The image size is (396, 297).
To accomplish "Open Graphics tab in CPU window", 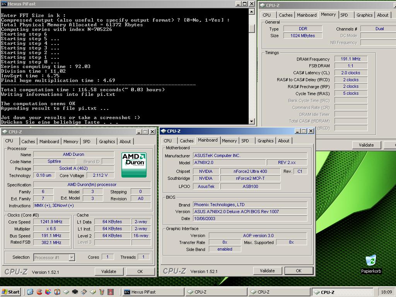I will [x=107, y=142].
